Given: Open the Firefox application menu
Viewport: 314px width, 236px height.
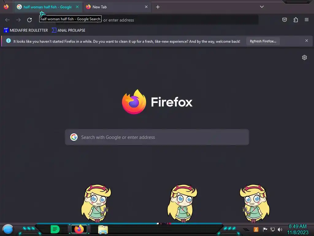Looking at the screenshot, I should click(x=307, y=20).
